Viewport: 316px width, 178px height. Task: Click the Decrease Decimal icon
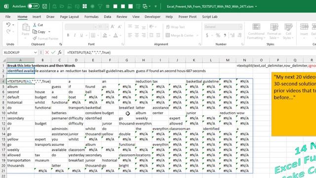[239, 35]
